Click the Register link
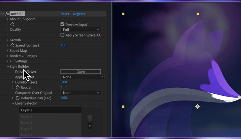 coord(79,14)
